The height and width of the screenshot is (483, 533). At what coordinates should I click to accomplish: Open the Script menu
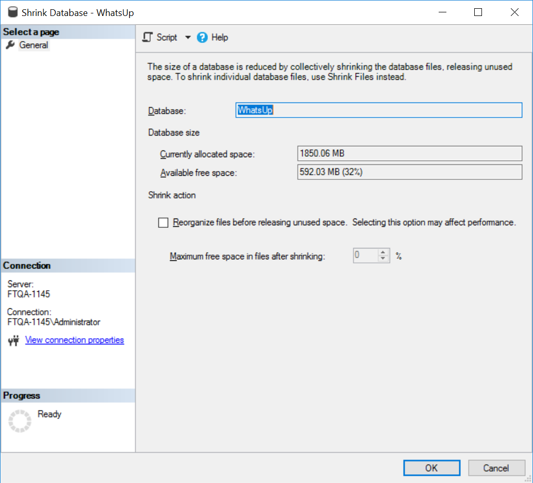[x=165, y=37]
